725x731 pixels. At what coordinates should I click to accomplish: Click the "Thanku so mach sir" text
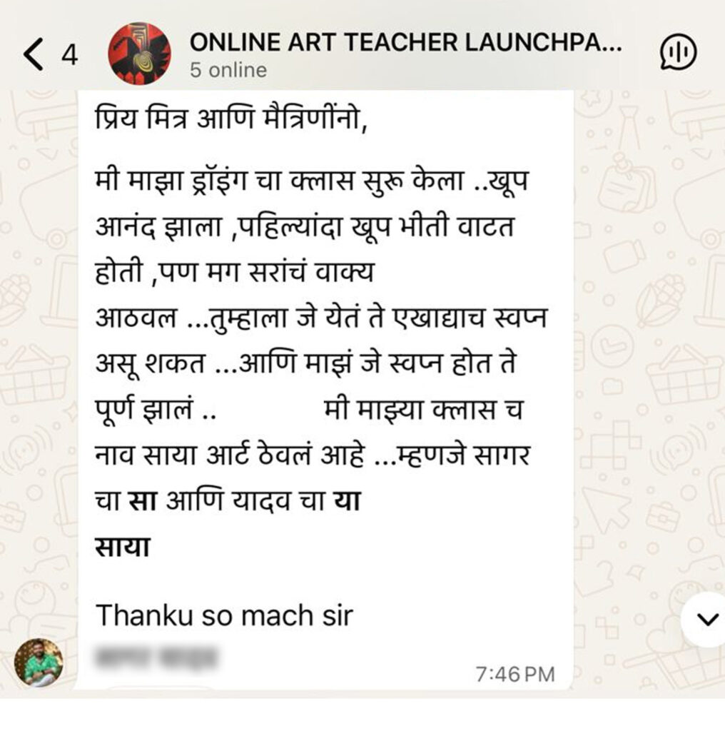pos(224,615)
